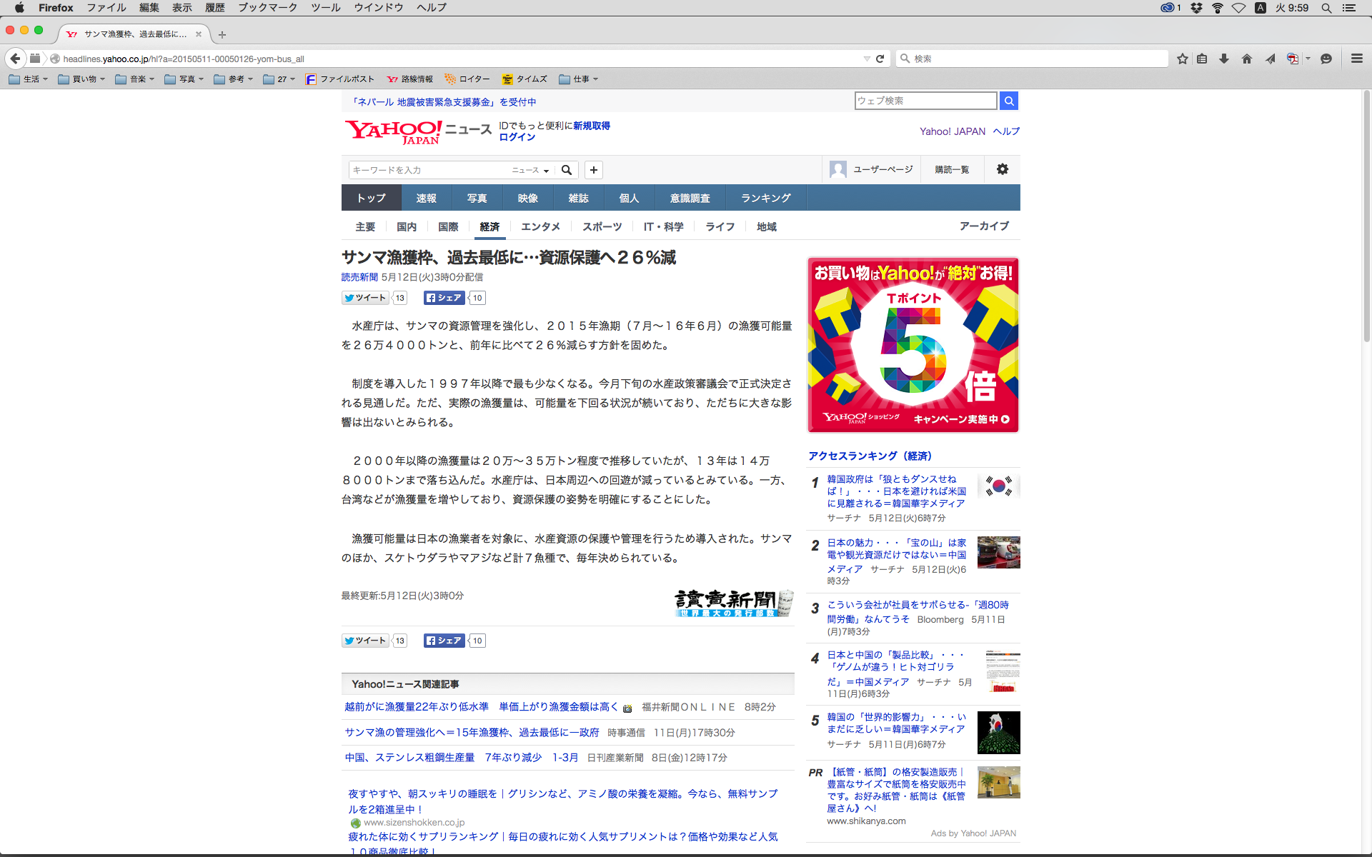Click the browser reload page icon
The height and width of the screenshot is (857, 1372).
(880, 59)
